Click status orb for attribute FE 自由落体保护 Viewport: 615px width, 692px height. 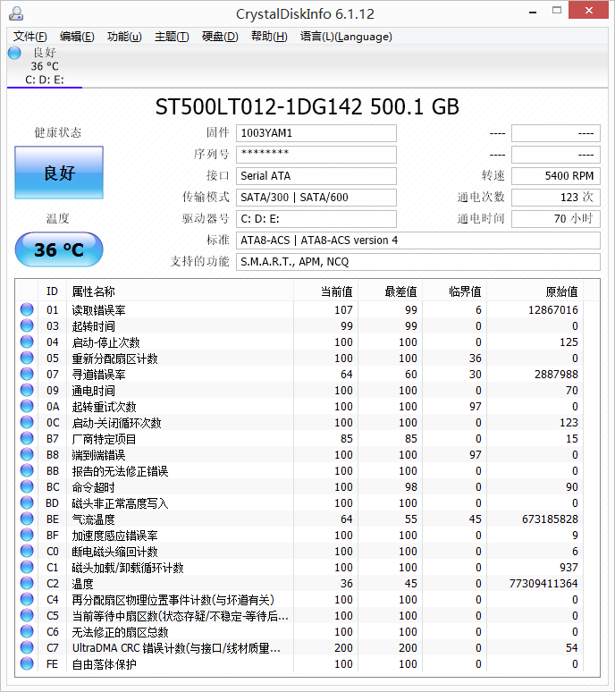[x=27, y=663]
